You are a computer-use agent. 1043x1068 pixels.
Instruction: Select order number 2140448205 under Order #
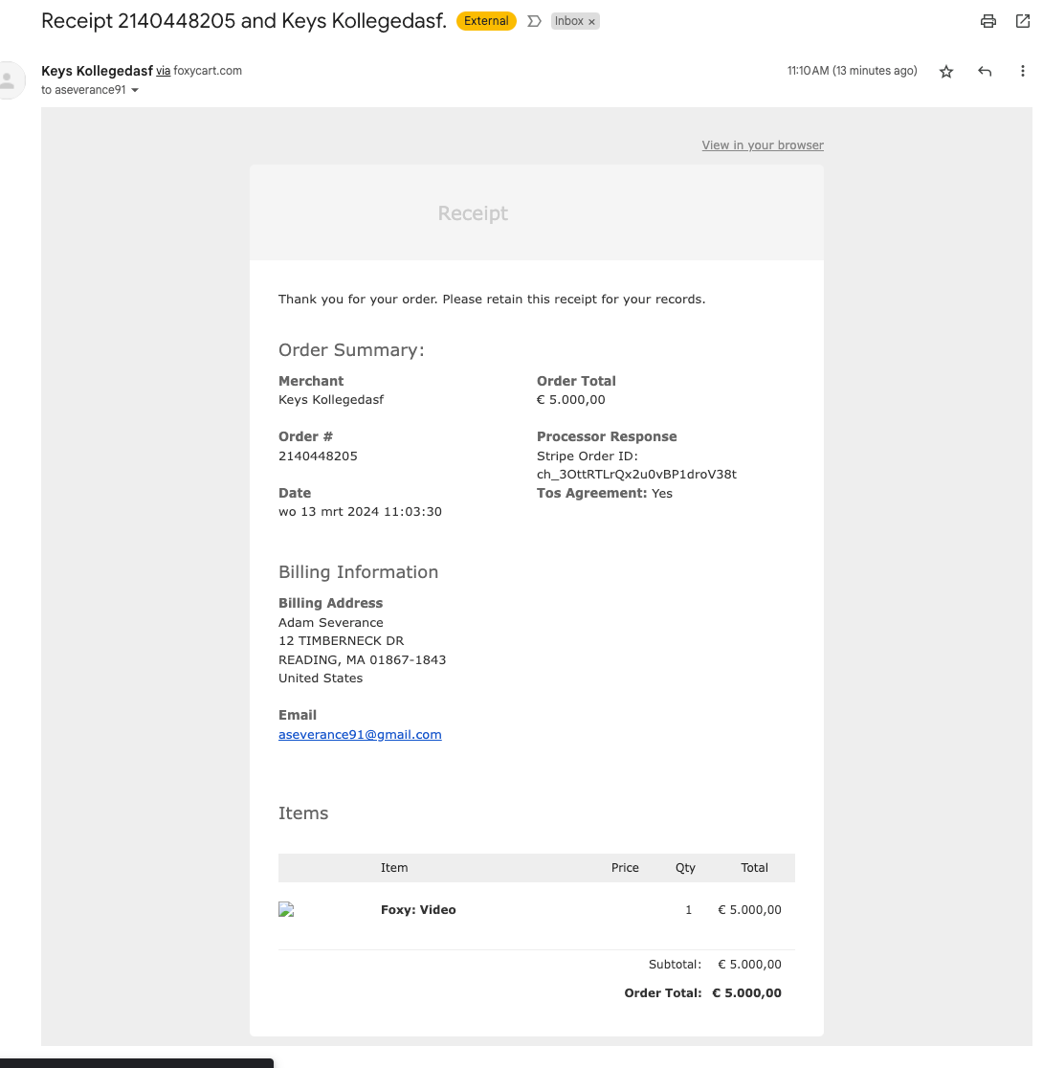click(x=318, y=456)
